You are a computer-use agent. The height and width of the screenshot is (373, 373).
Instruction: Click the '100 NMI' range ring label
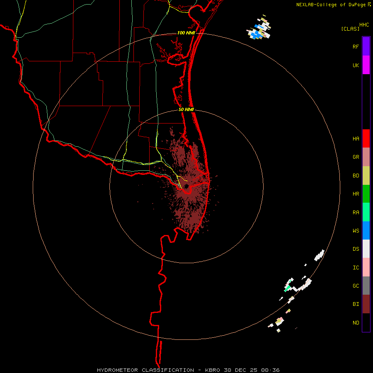186,33
